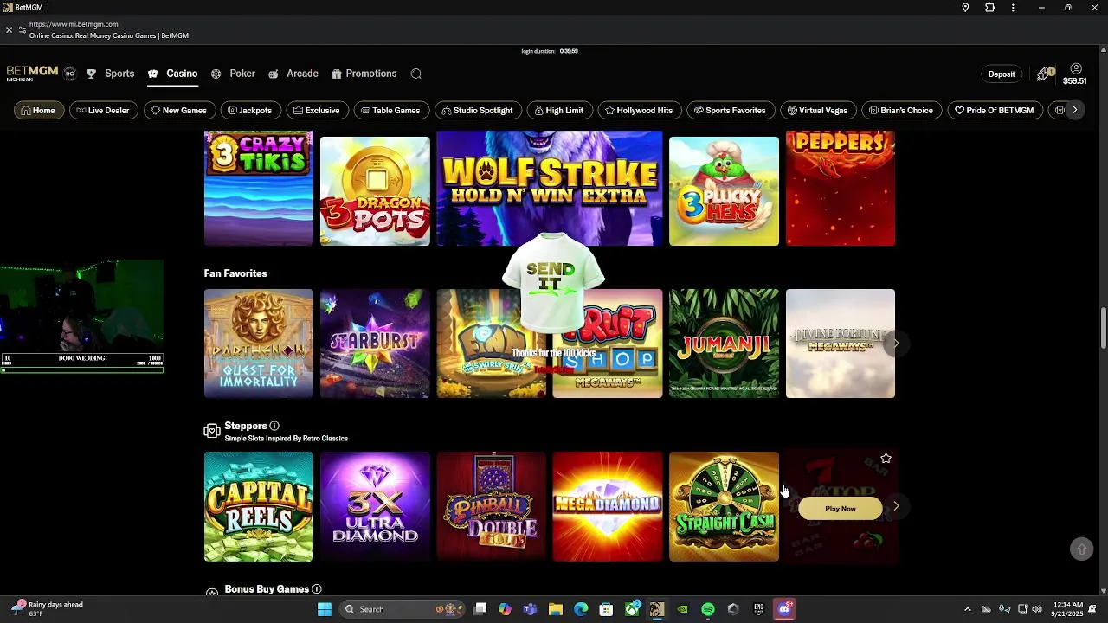
Task: Show hidden system tray icons
Action: (x=967, y=609)
